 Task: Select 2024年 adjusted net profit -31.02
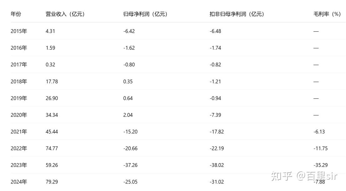point(217,182)
